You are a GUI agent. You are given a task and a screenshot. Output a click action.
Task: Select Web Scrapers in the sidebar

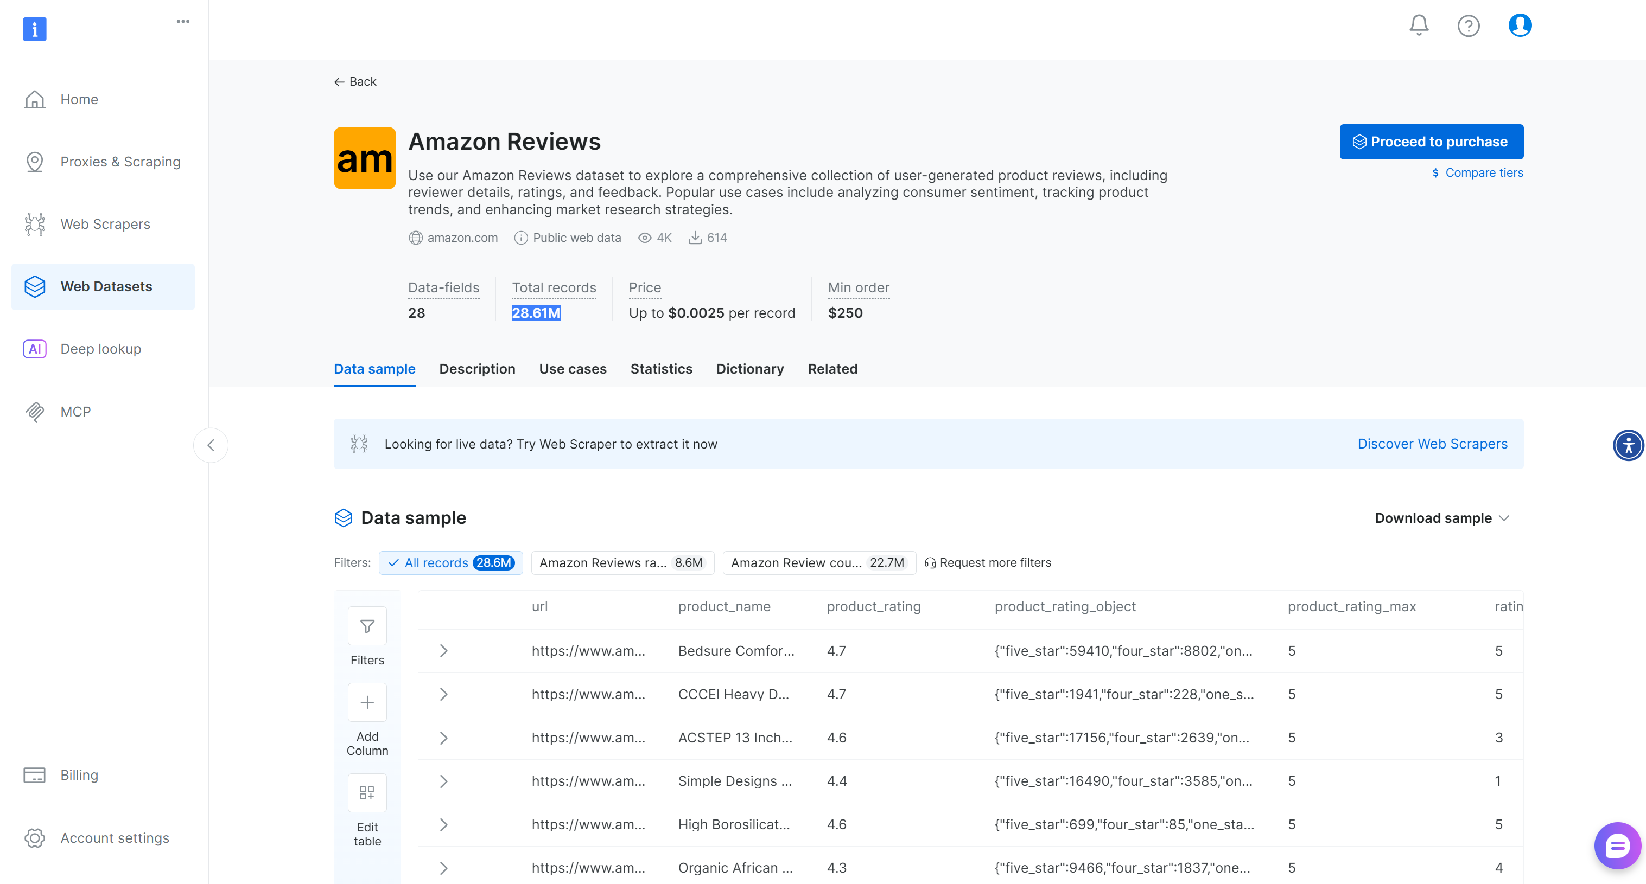105,224
